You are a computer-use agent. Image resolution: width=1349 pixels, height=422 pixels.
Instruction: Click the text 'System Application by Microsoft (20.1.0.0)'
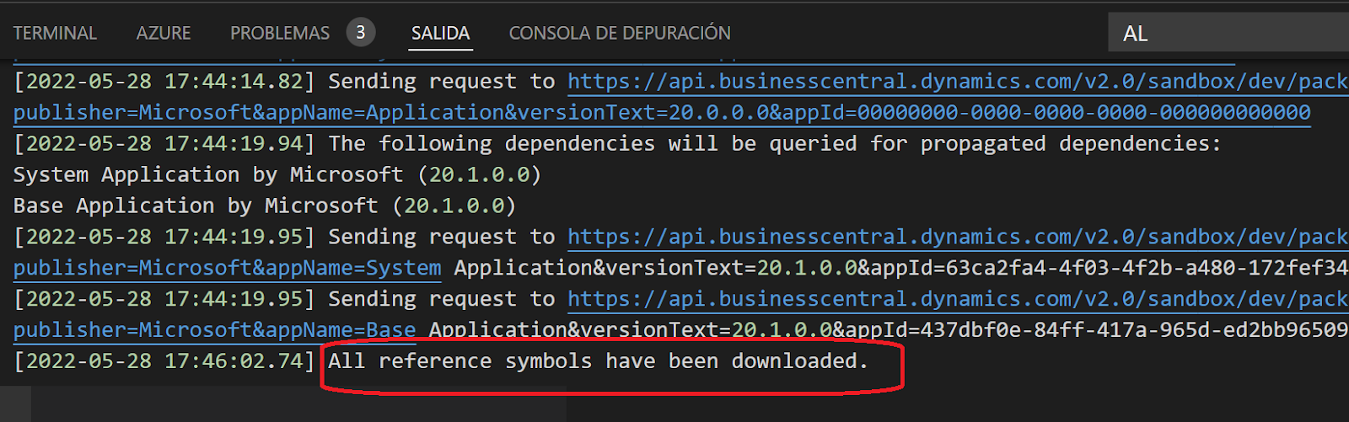277,174
